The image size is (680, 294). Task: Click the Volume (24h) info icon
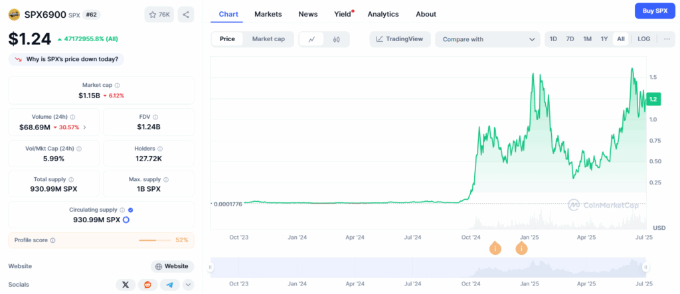tap(72, 117)
